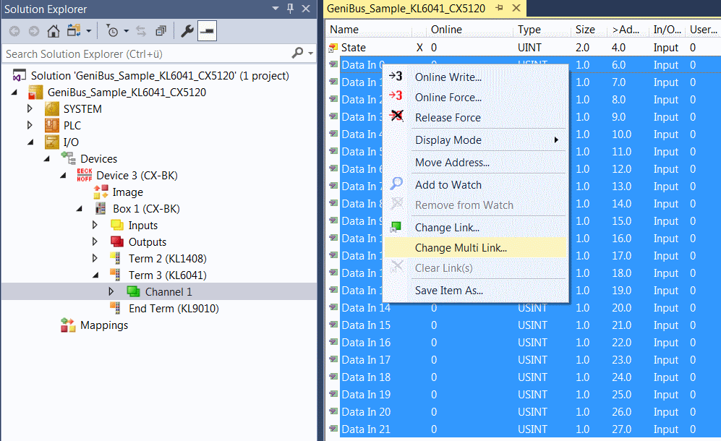Open the Switch Views dropdown arrow

[89, 31]
